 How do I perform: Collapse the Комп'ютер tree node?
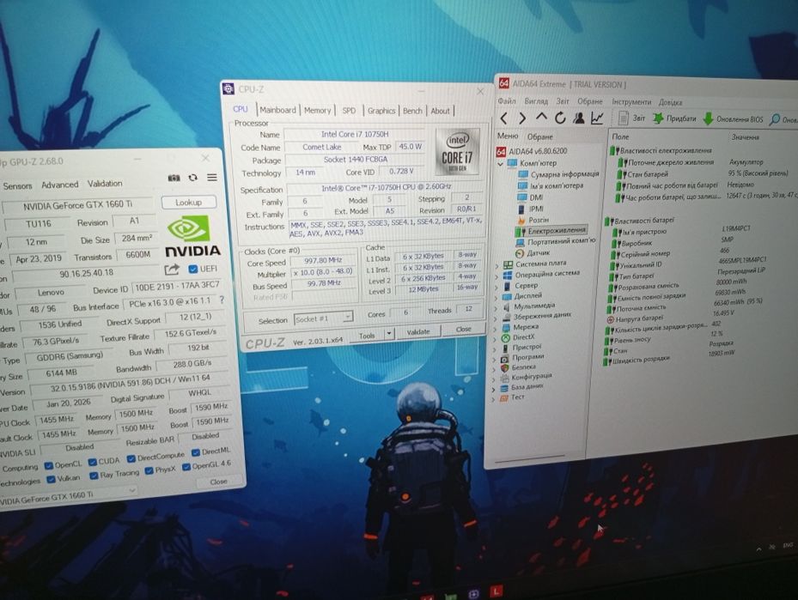[x=500, y=164]
